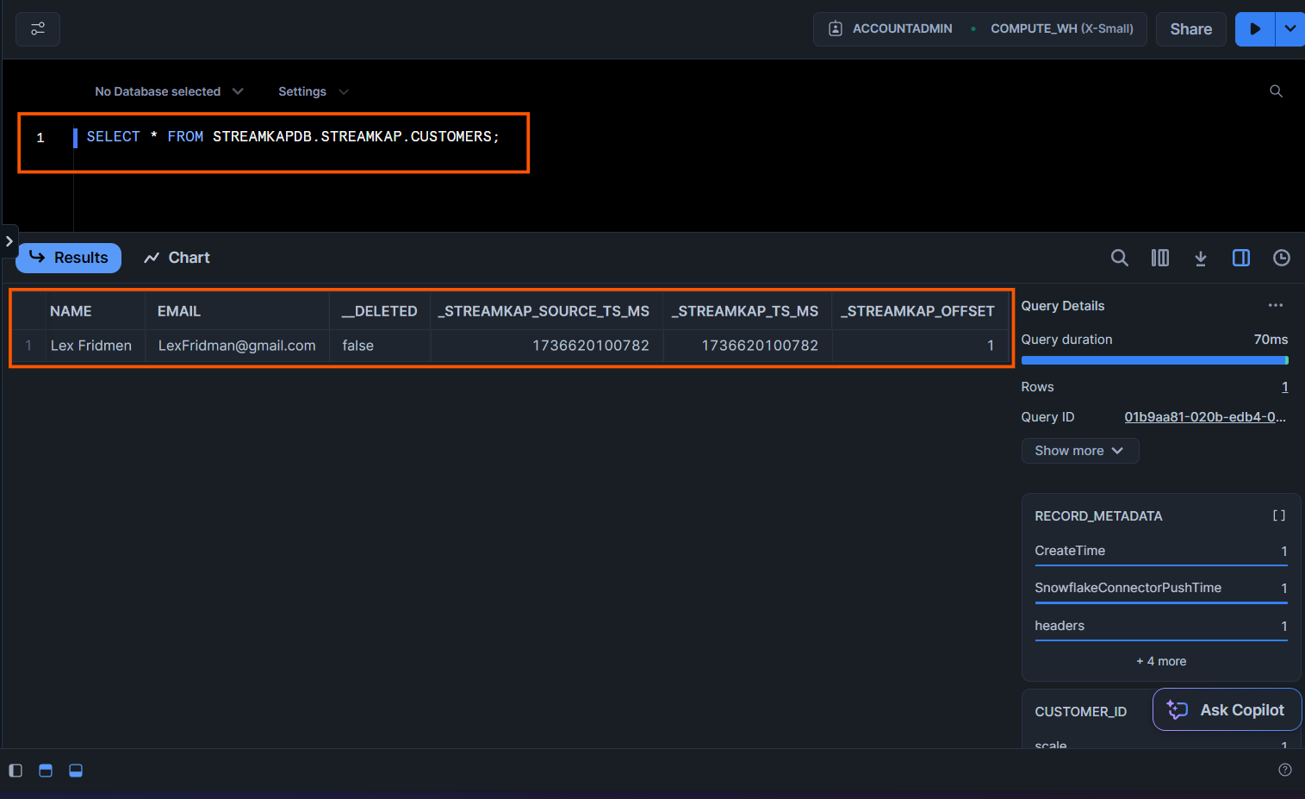Expand Show more query details
Viewport: 1305px width, 799px height.
point(1079,451)
